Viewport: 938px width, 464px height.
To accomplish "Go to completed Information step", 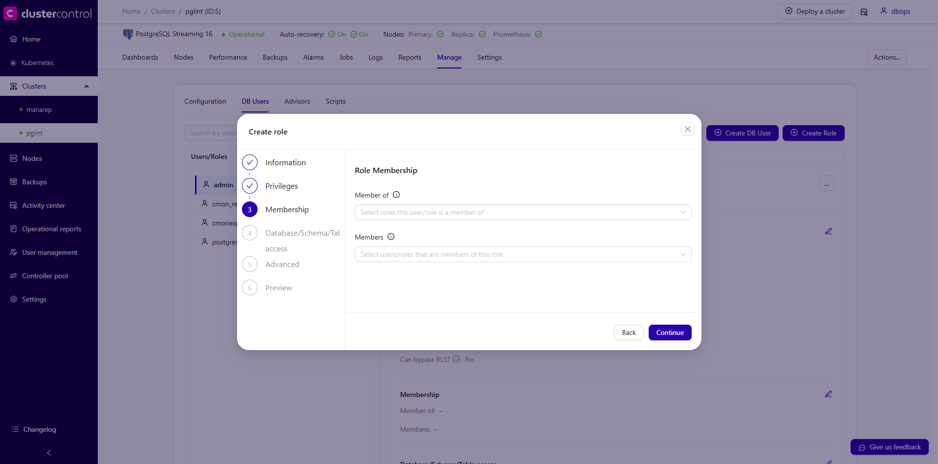I will 250,162.
